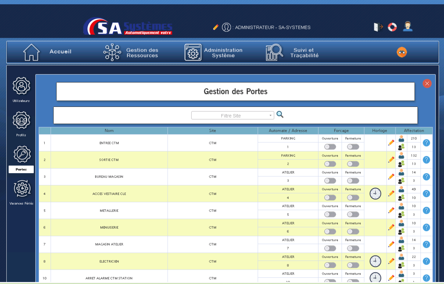The width and height of the screenshot is (444, 284).
Task: Click help question mark for SORTIE CTM
Action: tap(426, 160)
